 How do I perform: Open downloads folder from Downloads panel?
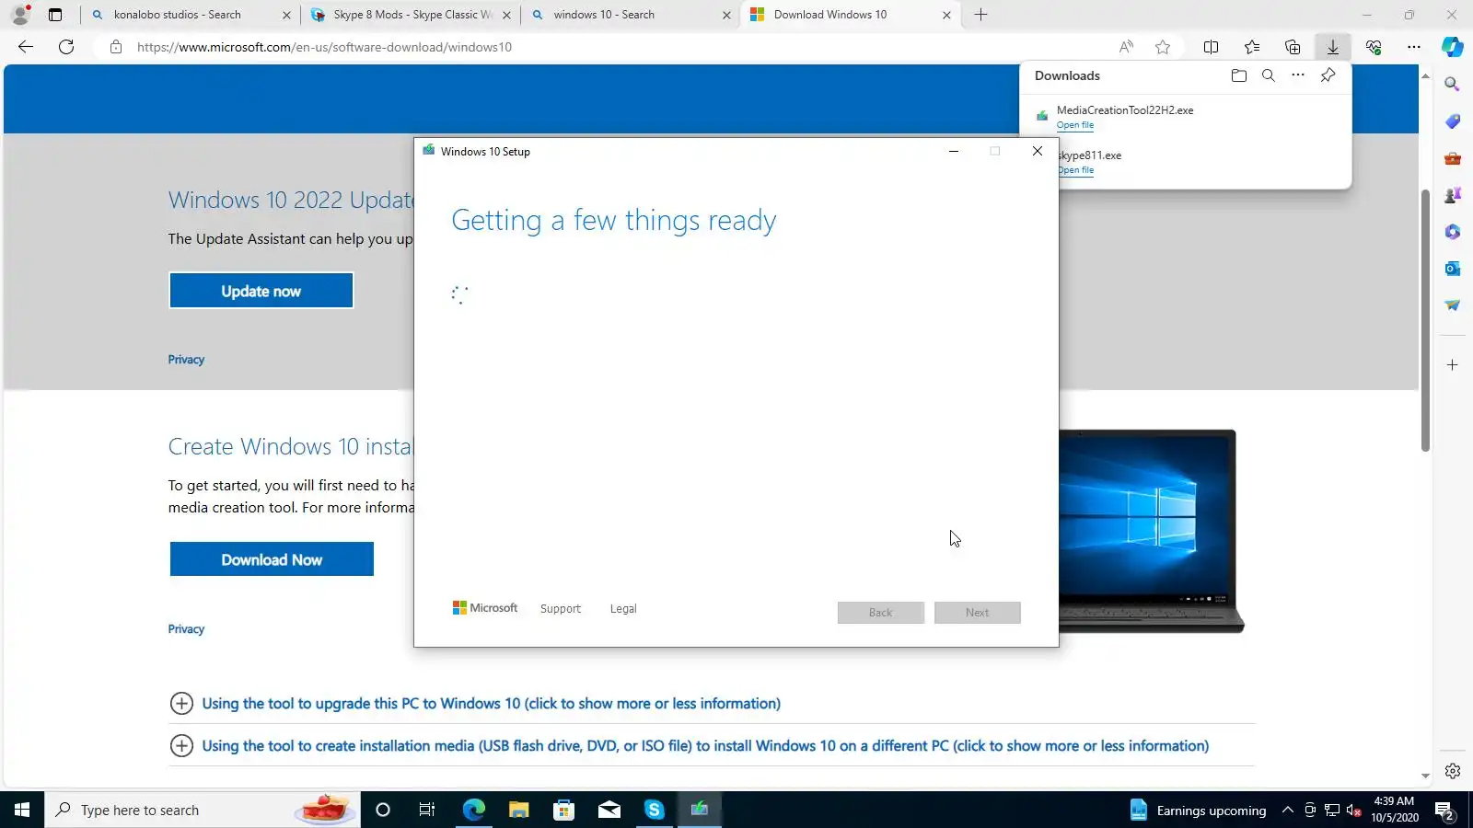pos(1239,75)
